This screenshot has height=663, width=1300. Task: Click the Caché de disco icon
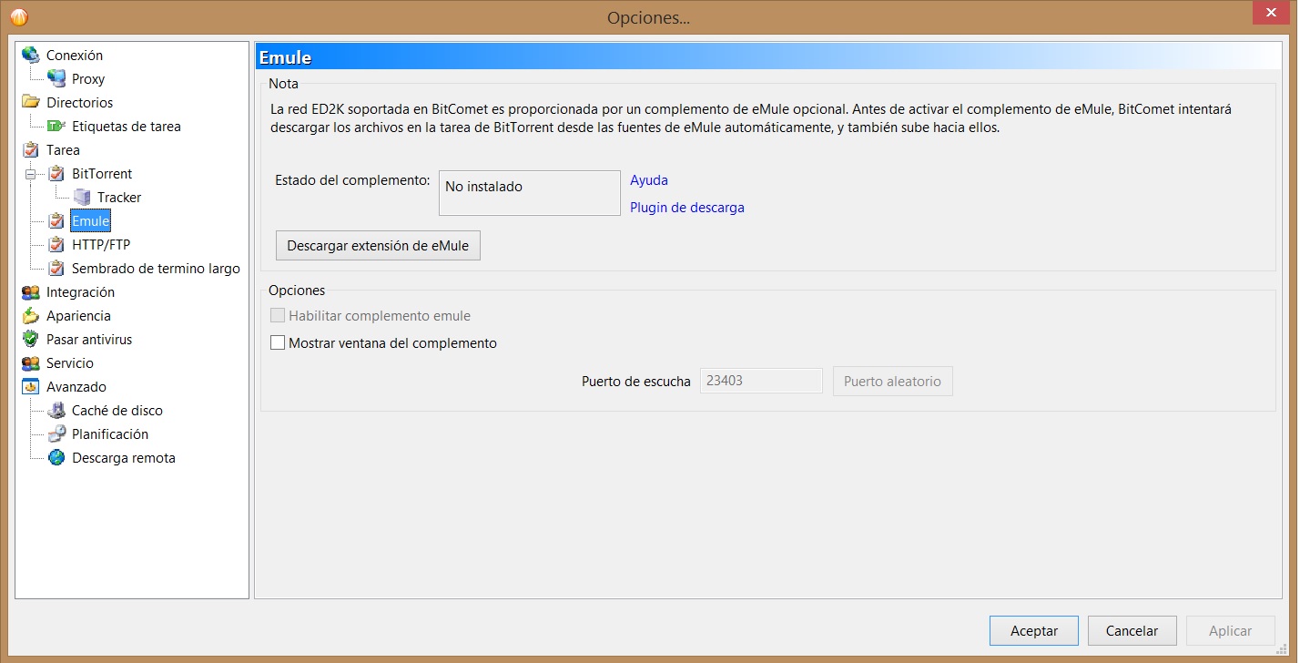pos(56,410)
